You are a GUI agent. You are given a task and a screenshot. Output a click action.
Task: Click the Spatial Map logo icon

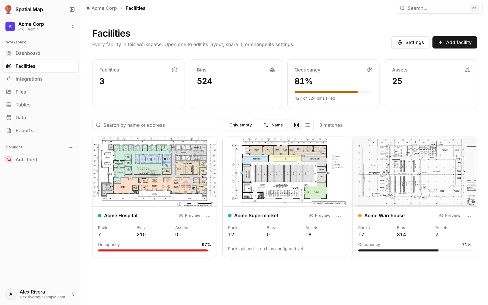pyautogui.click(x=8, y=9)
